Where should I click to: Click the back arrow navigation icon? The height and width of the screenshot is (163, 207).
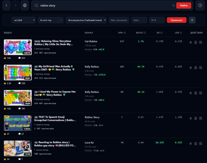pyautogui.click(x=7, y=5)
